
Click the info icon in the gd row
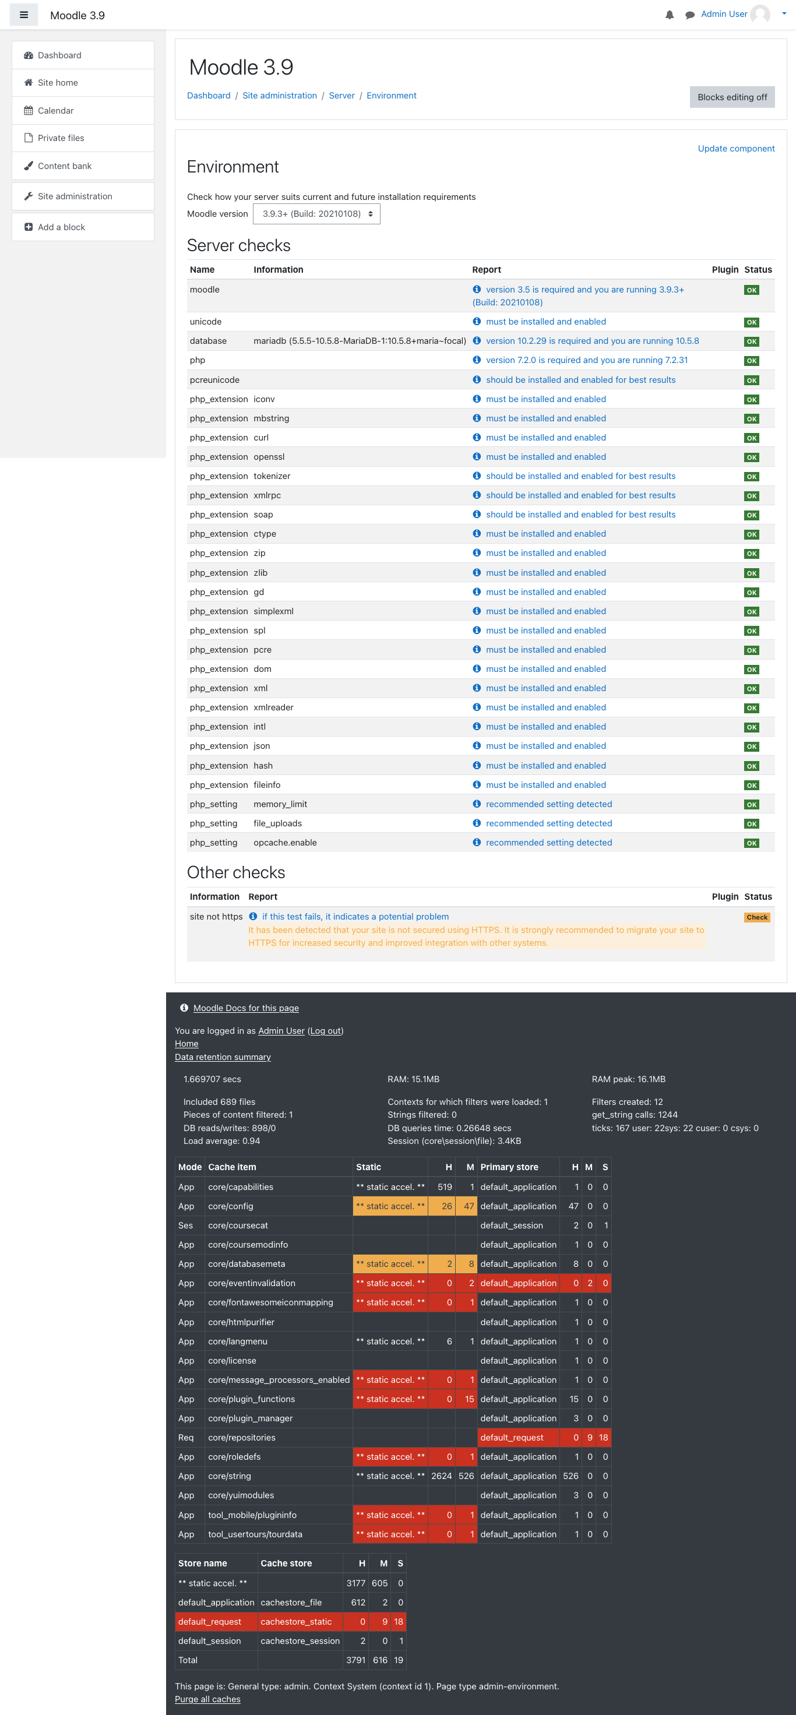[477, 592]
